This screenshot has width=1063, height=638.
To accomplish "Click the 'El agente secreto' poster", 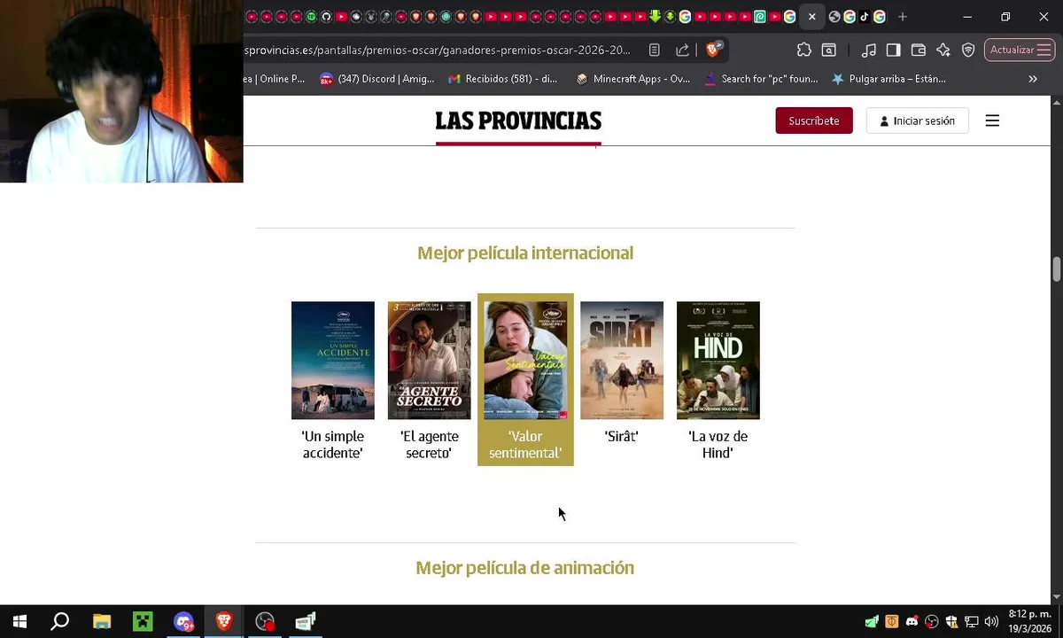I will pyautogui.click(x=429, y=360).
